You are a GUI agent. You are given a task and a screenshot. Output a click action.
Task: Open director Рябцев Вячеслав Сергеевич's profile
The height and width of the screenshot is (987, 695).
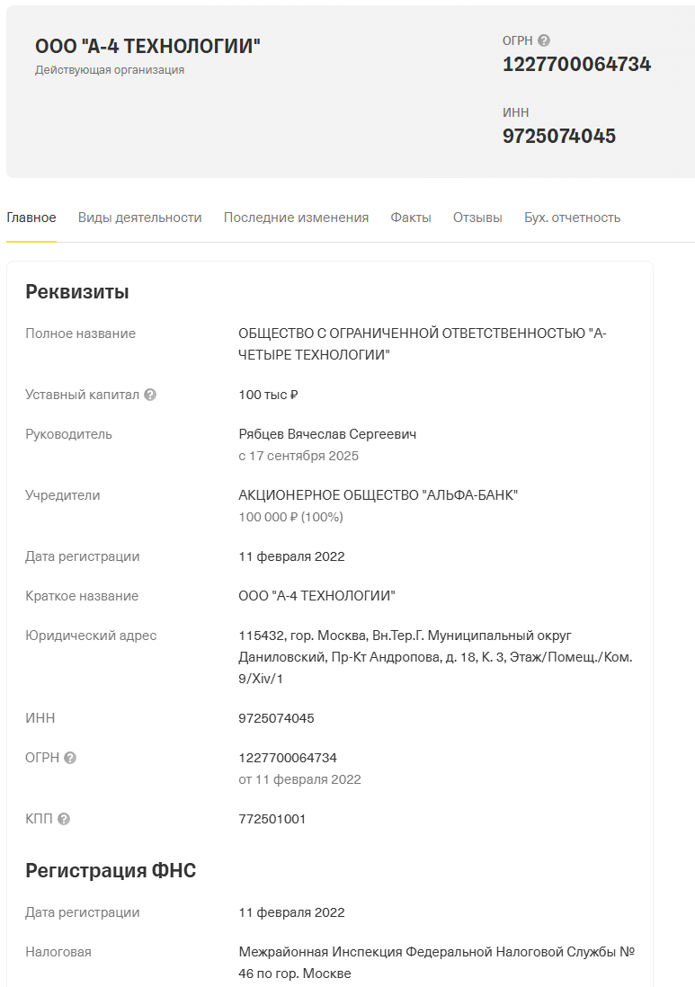click(x=327, y=434)
